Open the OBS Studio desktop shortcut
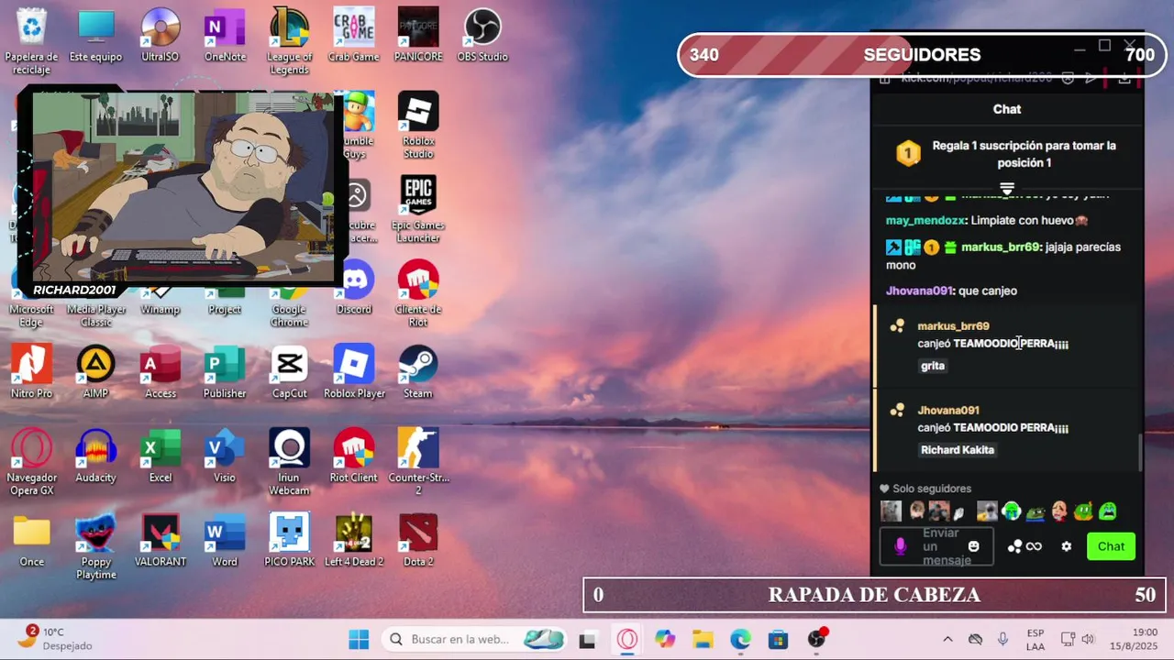 [x=482, y=36]
